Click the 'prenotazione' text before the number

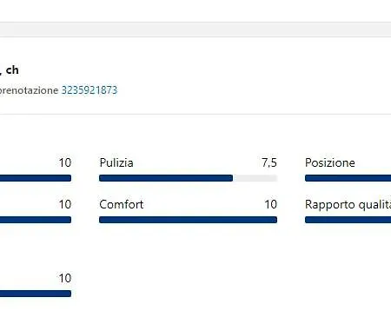(29, 90)
